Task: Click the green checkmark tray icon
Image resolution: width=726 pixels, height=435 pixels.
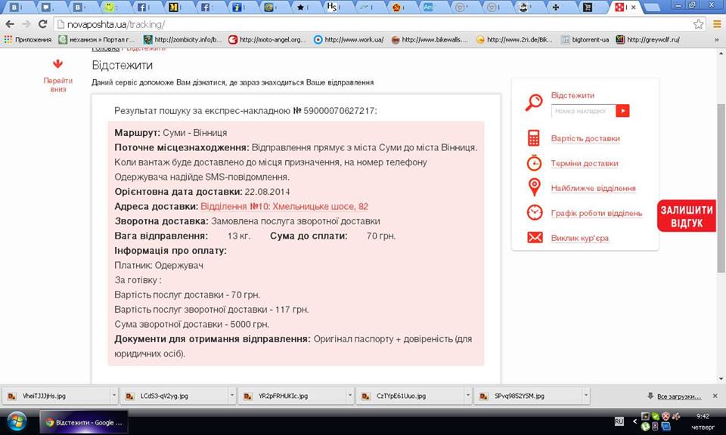Action: click(655, 416)
